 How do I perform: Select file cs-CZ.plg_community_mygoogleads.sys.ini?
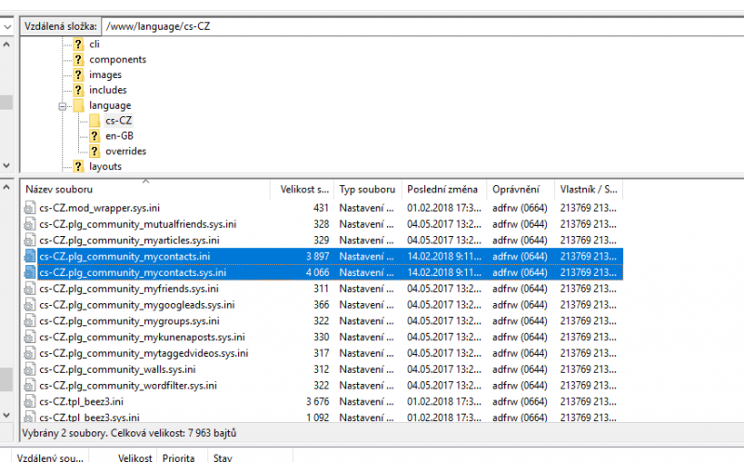coord(137,305)
